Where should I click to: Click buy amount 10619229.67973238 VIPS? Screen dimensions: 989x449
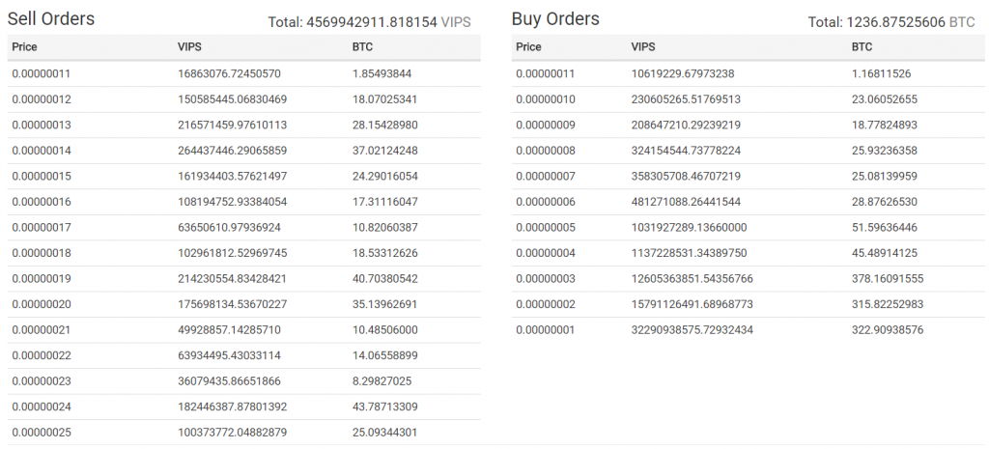click(x=683, y=73)
